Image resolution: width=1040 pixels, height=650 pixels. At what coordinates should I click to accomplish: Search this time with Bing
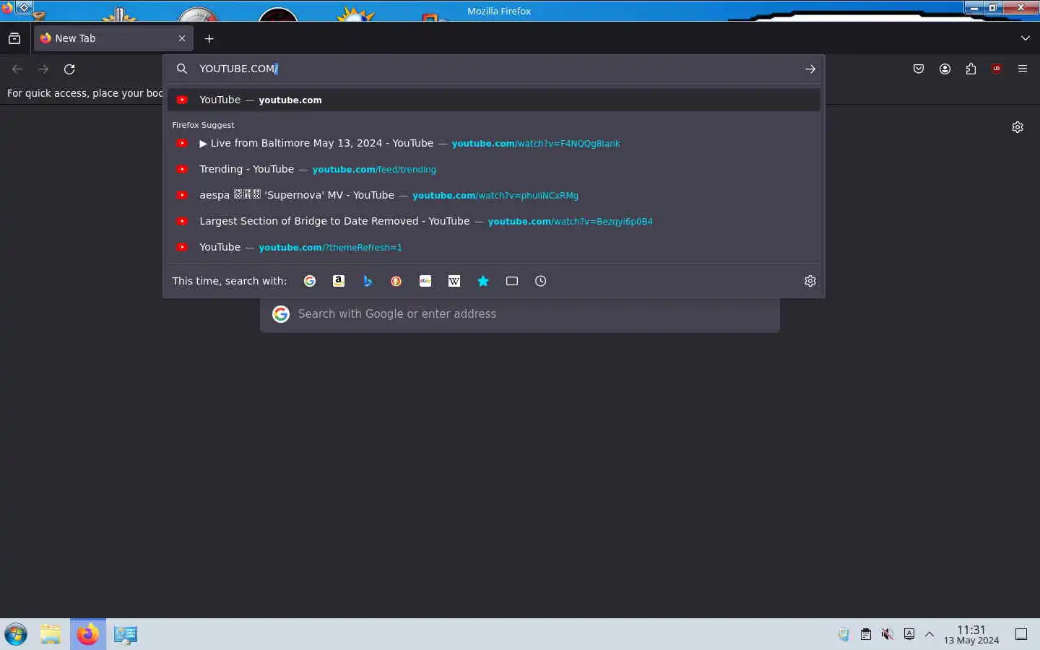368,281
